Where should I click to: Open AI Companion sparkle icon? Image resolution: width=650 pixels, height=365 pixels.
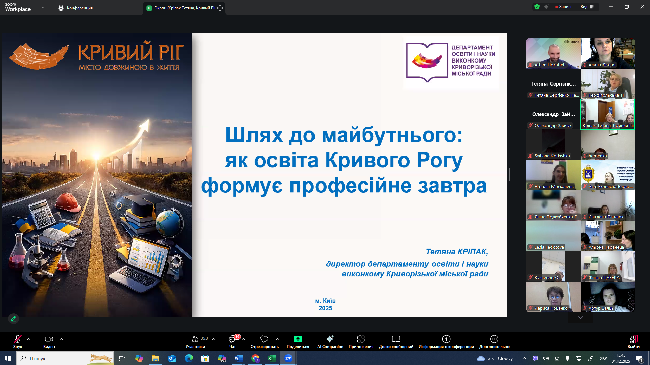click(330, 339)
